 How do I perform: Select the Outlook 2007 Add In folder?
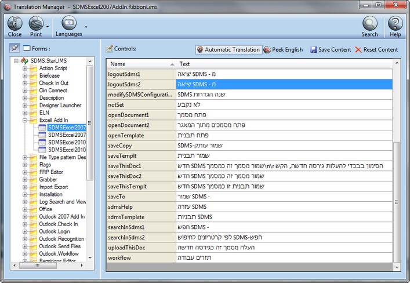point(62,216)
